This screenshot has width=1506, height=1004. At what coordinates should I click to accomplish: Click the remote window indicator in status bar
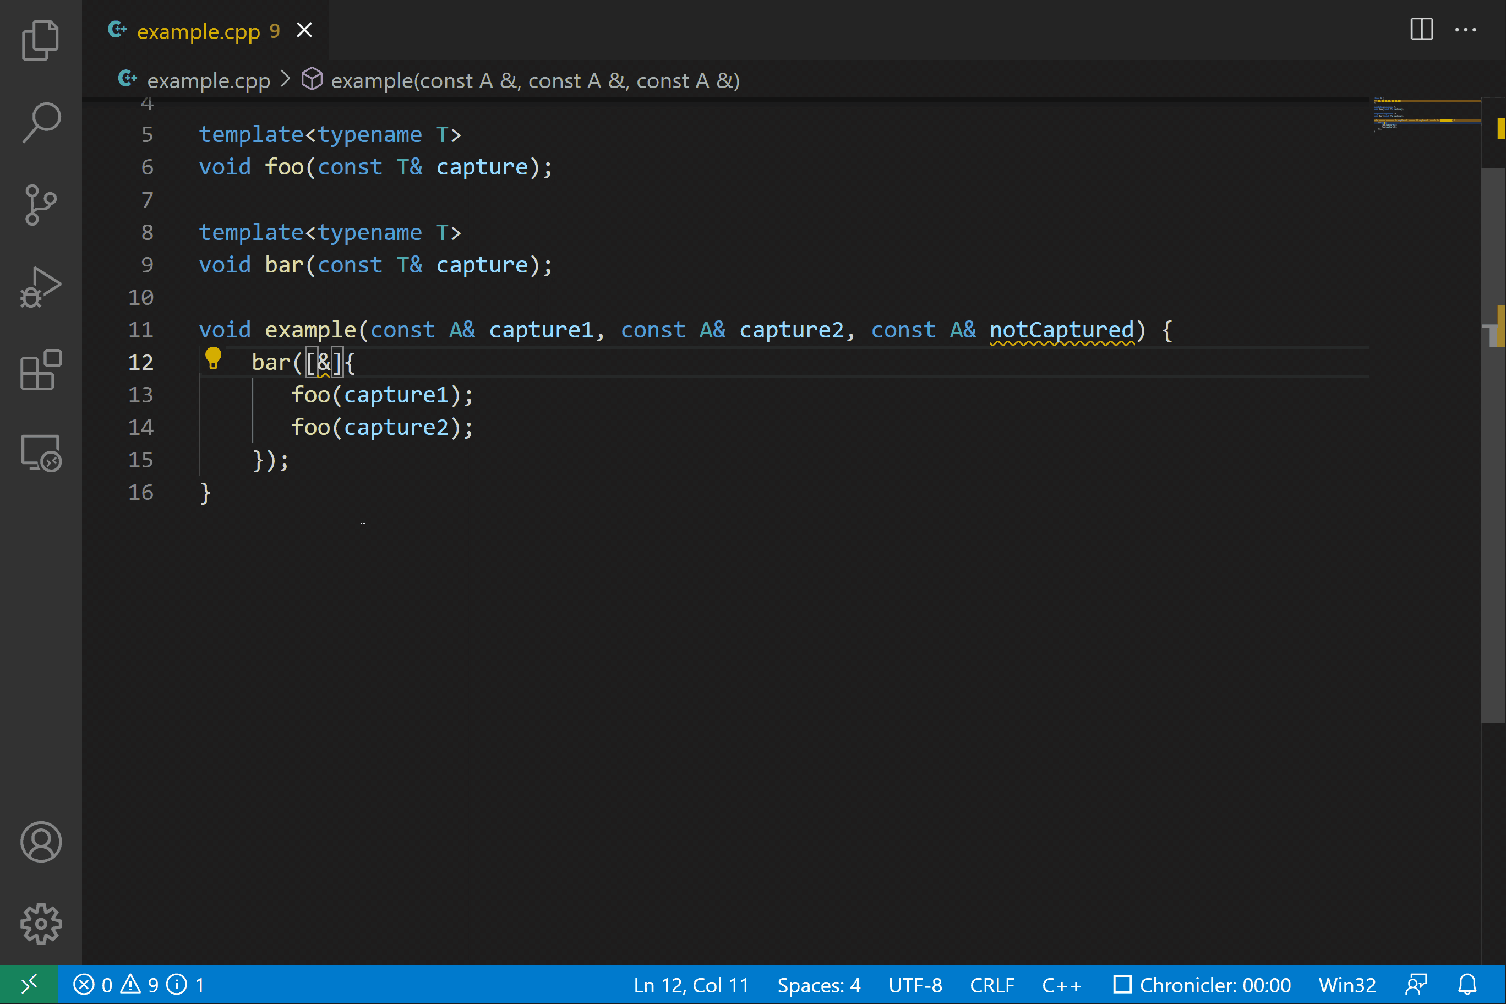click(28, 985)
